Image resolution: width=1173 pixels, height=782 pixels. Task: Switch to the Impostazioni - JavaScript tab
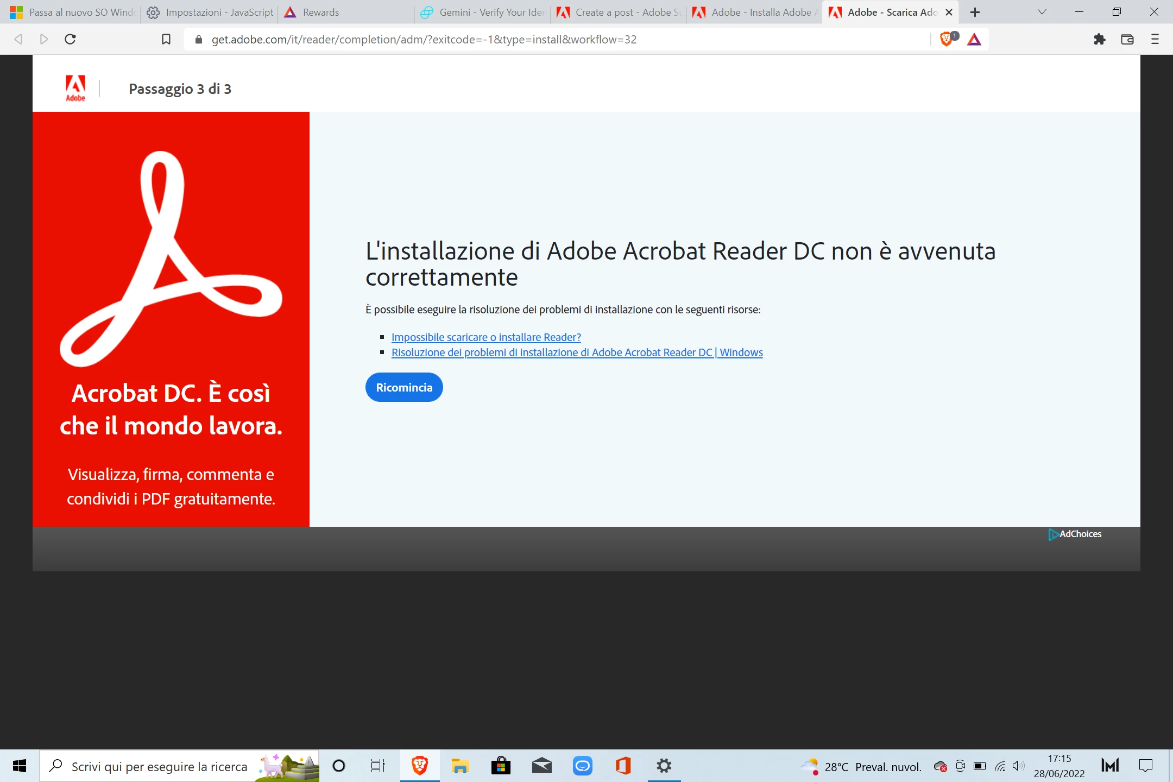click(x=219, y=12)
